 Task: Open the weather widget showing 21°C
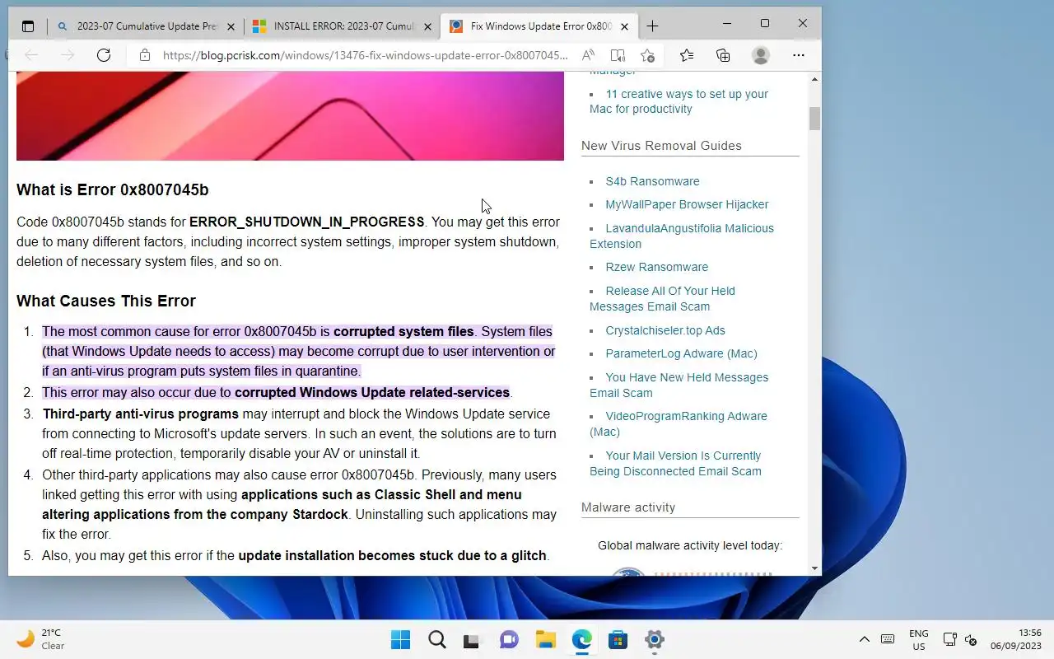coord(41,639)
